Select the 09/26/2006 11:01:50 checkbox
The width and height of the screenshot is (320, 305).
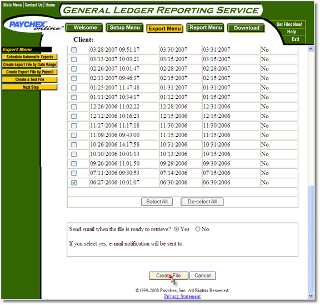74,164
